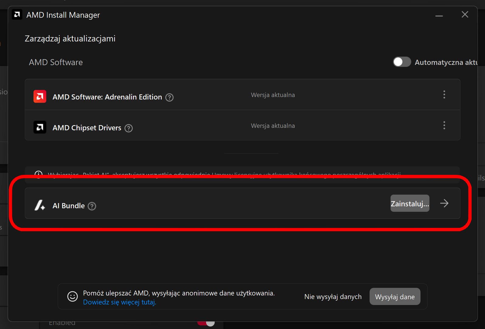Click AMD Software: Adrenalin Edition name
The image size is (485, 329).
[x=107, y=97]
